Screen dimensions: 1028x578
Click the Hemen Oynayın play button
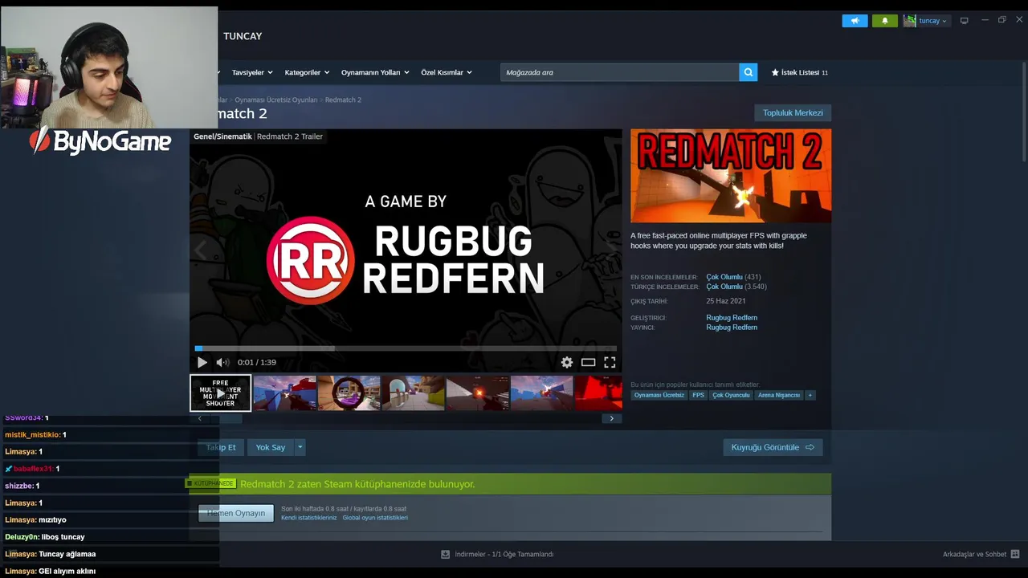[x=236, y=513]
